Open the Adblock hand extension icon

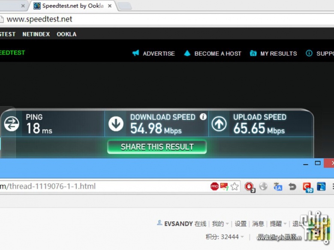[250, 187]
